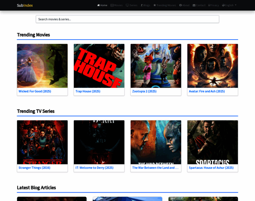View The War Between the Land series poster
The width and height of the screenshot is (255, 201).
tap(156, 142)
